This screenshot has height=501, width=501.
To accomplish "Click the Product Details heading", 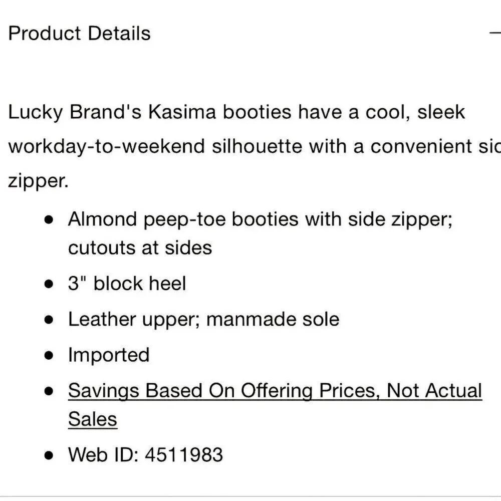I will 79,34.
